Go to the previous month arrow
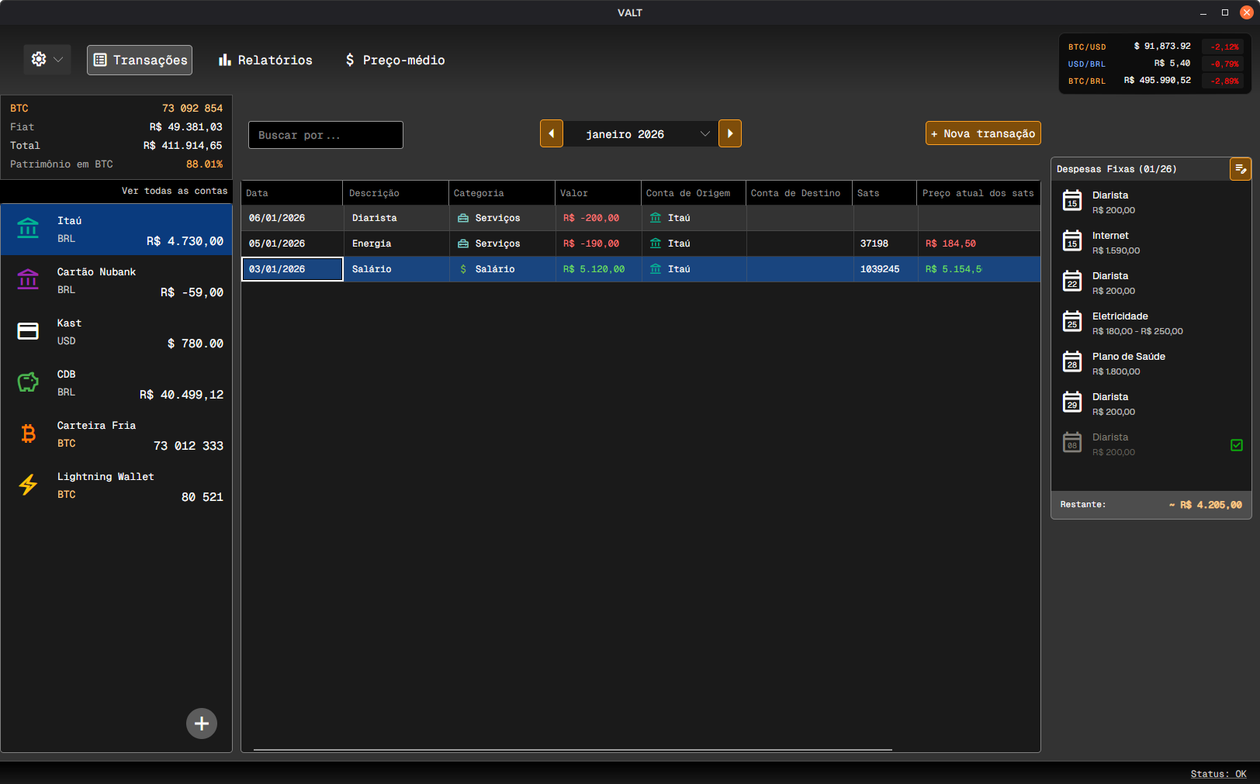1260x784 pixels. click(x=552, y=133)
